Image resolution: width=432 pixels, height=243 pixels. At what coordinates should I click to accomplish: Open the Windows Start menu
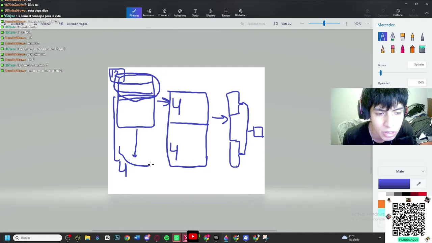(7, 238)
